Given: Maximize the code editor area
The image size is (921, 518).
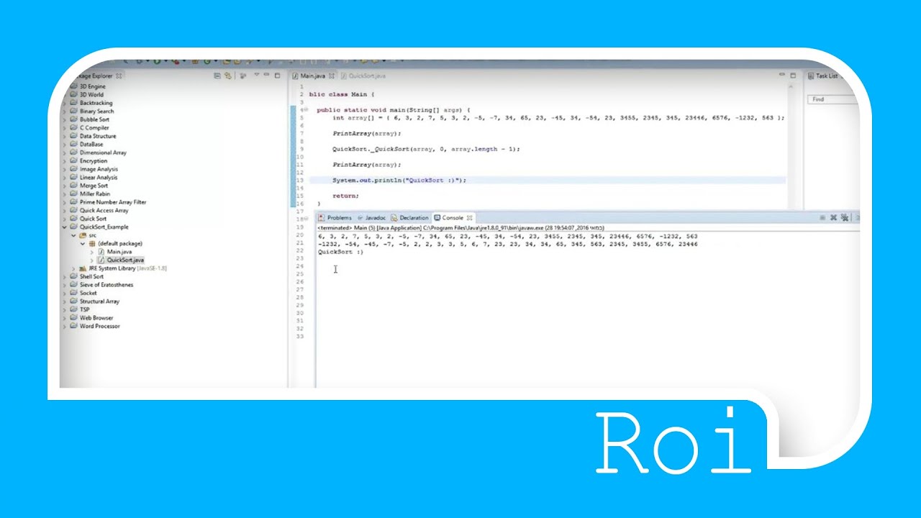Looking at the screenshot, I should click(793, 75).
